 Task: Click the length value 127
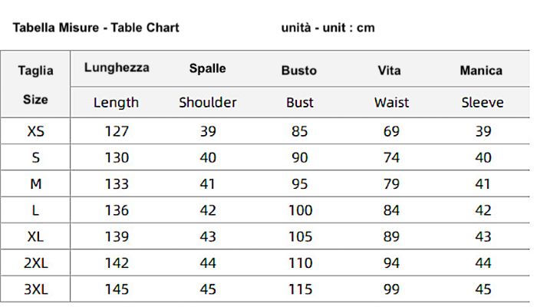click(x=117, y=131)
